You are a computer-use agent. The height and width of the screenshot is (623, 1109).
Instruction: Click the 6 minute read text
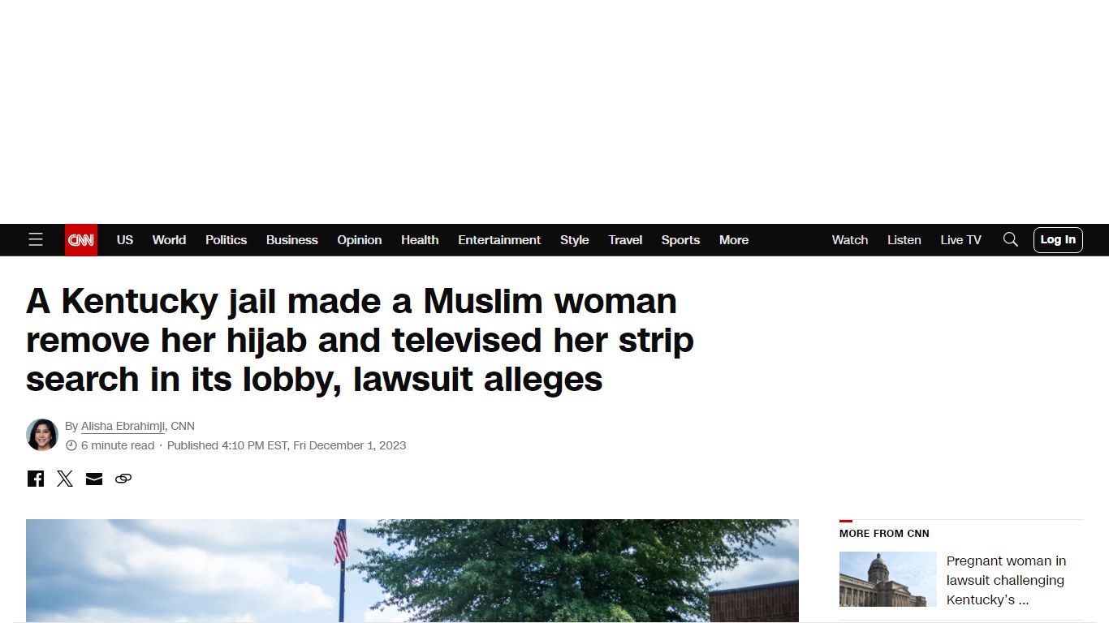pyautogui.click(x=118, y=445)
